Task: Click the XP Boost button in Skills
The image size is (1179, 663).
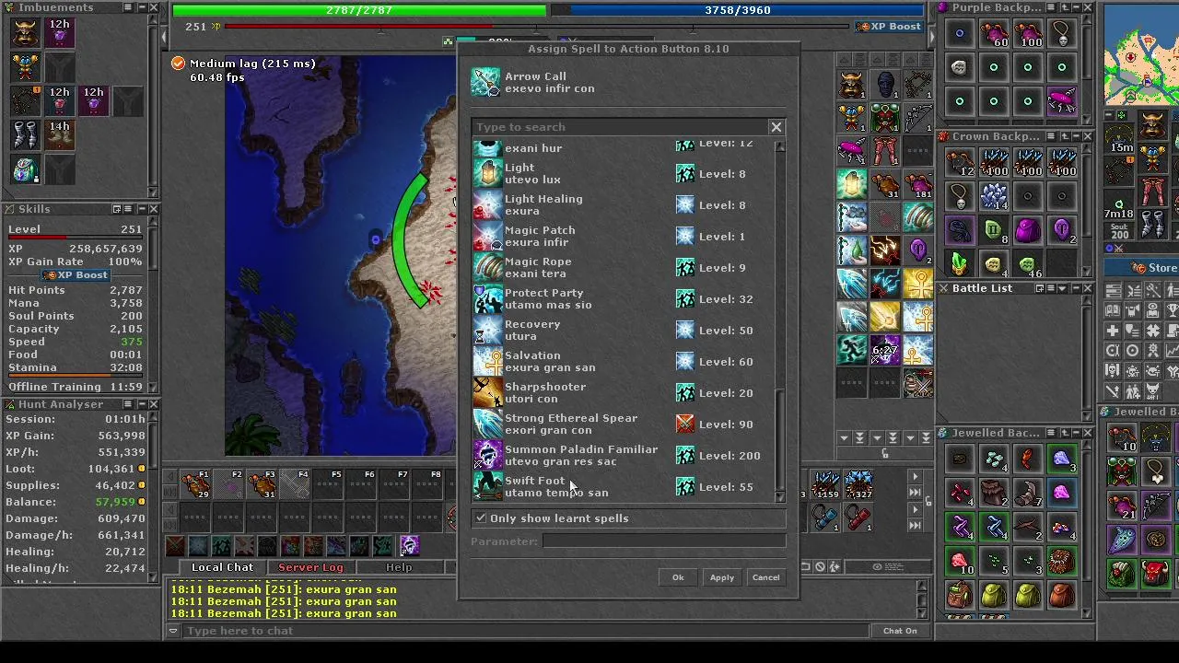Action: click(76, 275)
